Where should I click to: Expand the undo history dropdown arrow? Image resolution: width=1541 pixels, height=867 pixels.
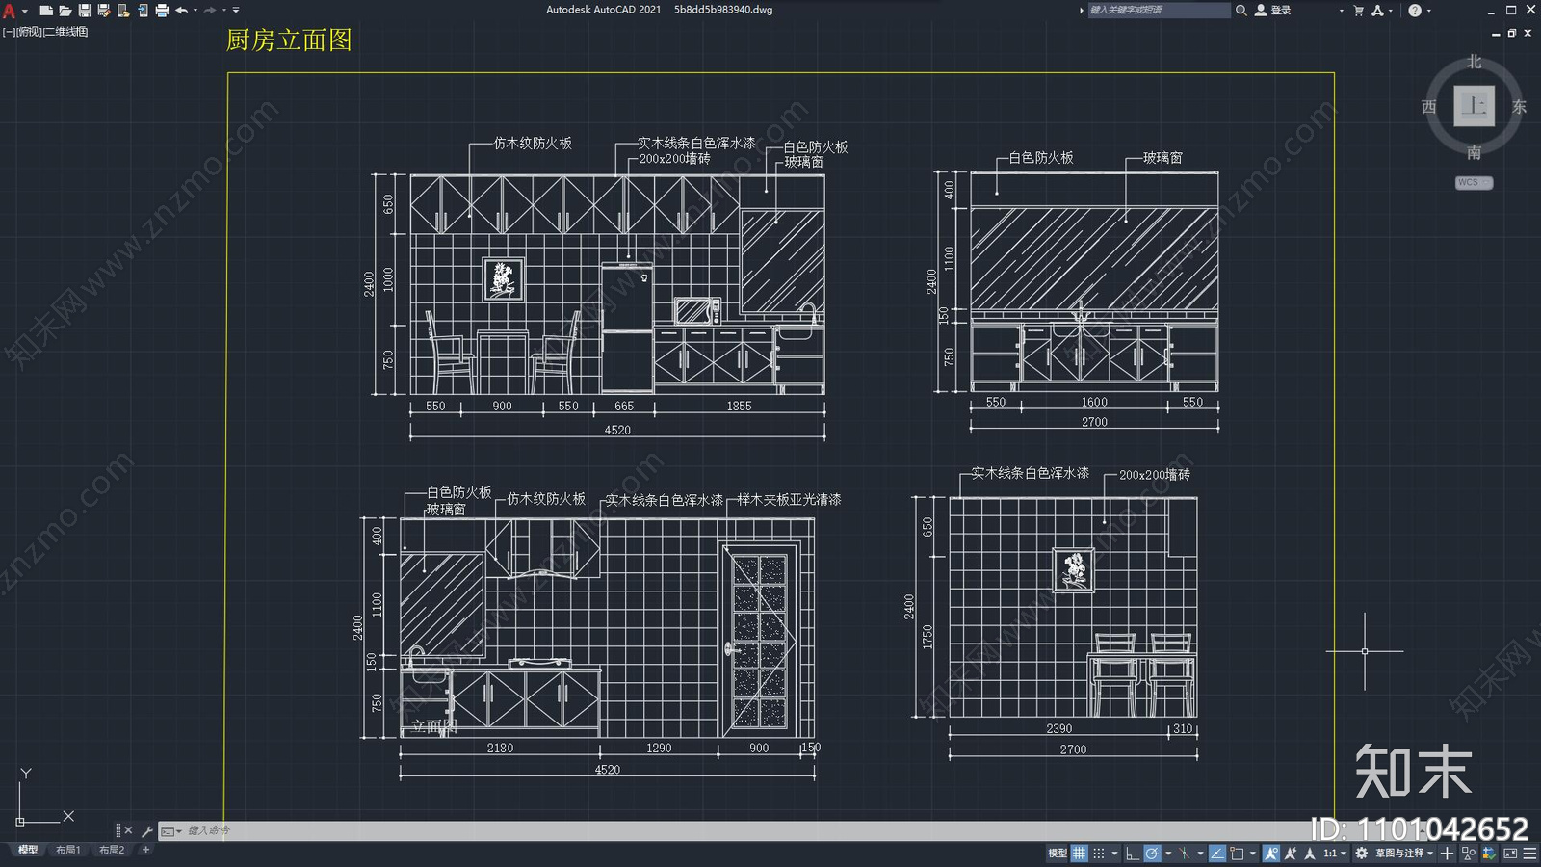pos(196,11)
